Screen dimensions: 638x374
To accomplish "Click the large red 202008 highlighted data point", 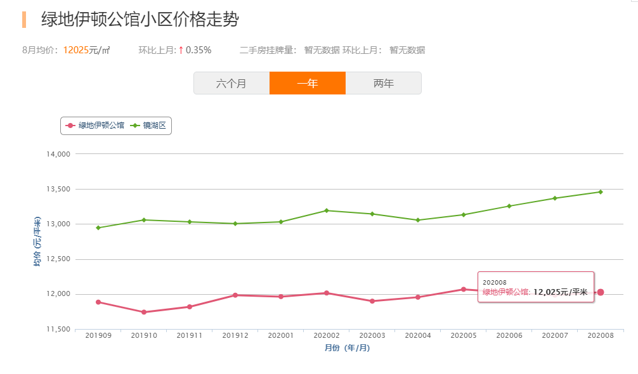I will tap(600, 292).
